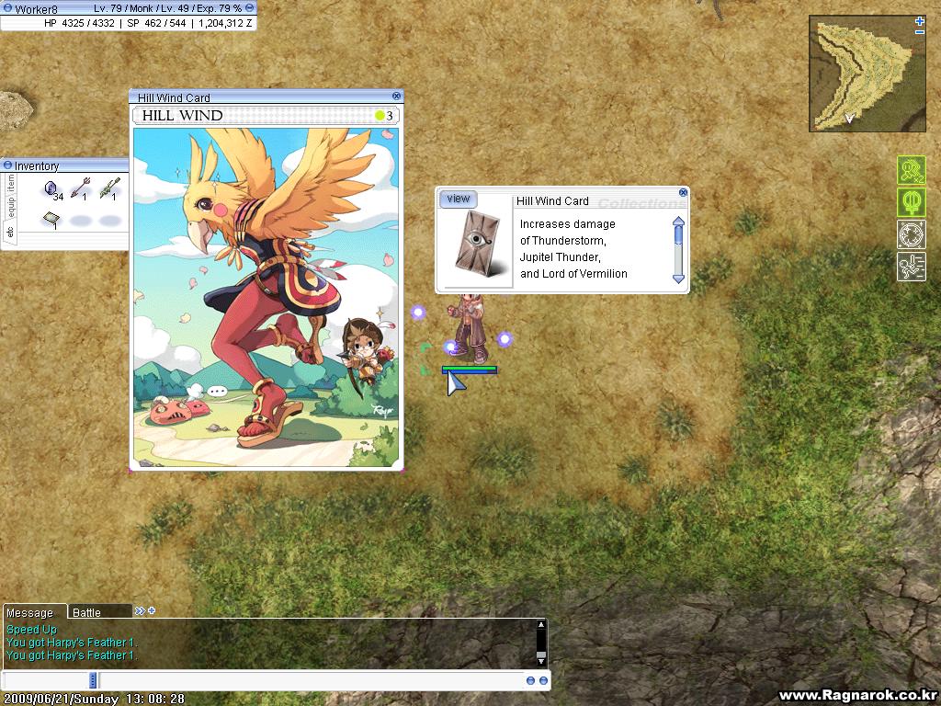
Task: Click the green x2 buff status icon
Action: coord(911,170)
